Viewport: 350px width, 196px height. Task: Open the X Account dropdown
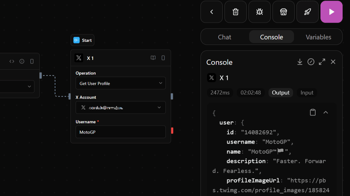tap(121, 107)
